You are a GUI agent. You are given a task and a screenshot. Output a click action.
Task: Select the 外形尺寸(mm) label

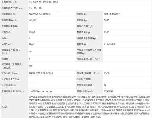coord(9,2)
